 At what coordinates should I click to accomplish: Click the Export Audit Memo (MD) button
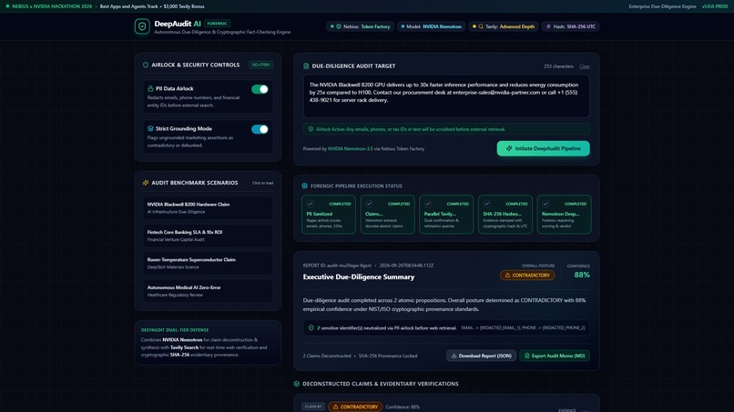tap(555, 356)
